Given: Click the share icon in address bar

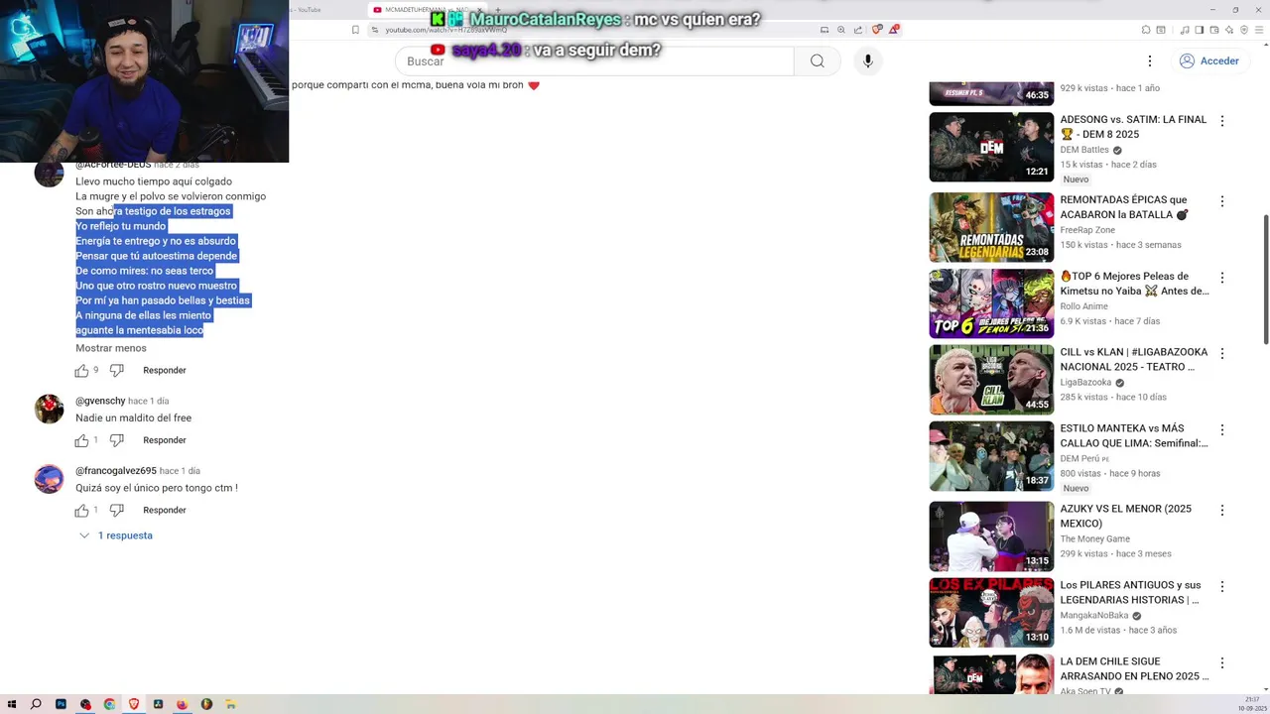Looking at the screenshot, I should click(858, 30).
